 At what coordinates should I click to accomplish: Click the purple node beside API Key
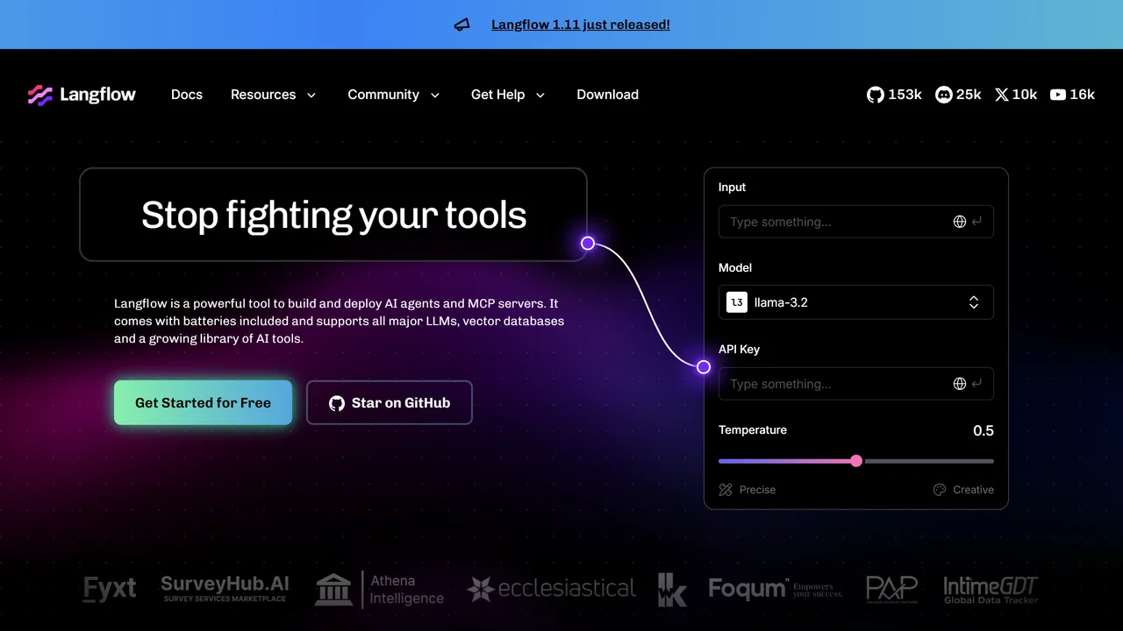click(x=704, y=367)
